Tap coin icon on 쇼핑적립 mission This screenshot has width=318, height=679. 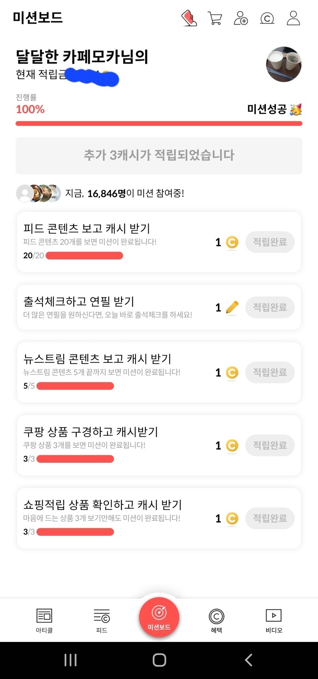click(232, 519)
